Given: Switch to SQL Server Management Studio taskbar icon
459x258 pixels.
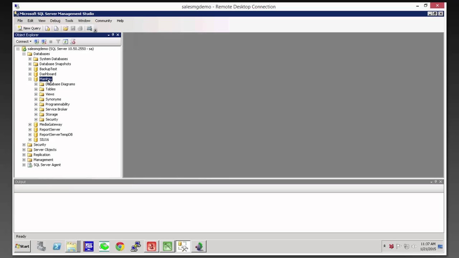Looking at the screenshot, I should 183,246.
